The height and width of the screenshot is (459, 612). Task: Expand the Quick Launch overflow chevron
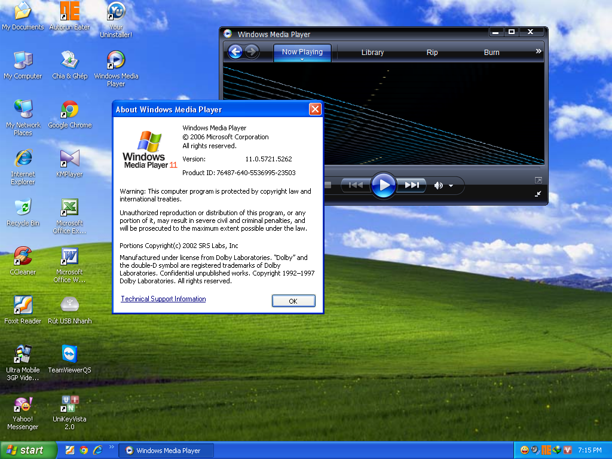(x=112, y=447)
